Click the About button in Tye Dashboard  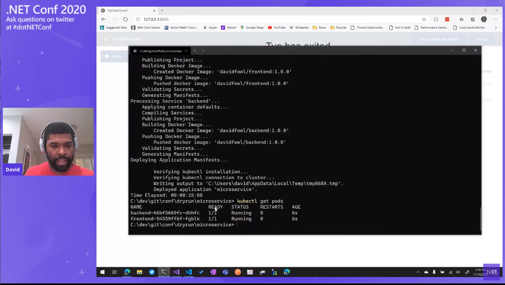482,39
